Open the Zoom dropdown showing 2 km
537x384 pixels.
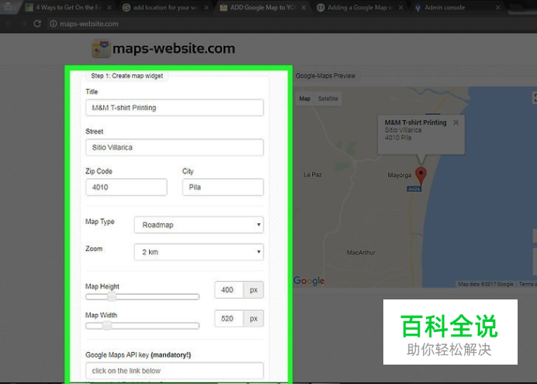click(199, 252)
